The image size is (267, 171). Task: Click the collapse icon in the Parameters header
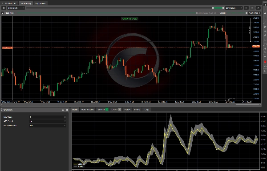click(x=63, y=110)
